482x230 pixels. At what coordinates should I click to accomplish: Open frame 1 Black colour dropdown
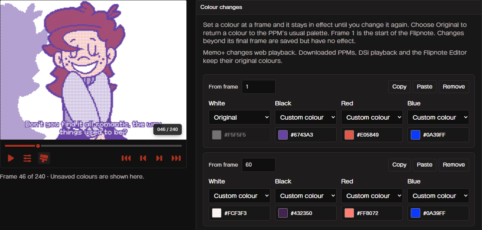point(306,117)
